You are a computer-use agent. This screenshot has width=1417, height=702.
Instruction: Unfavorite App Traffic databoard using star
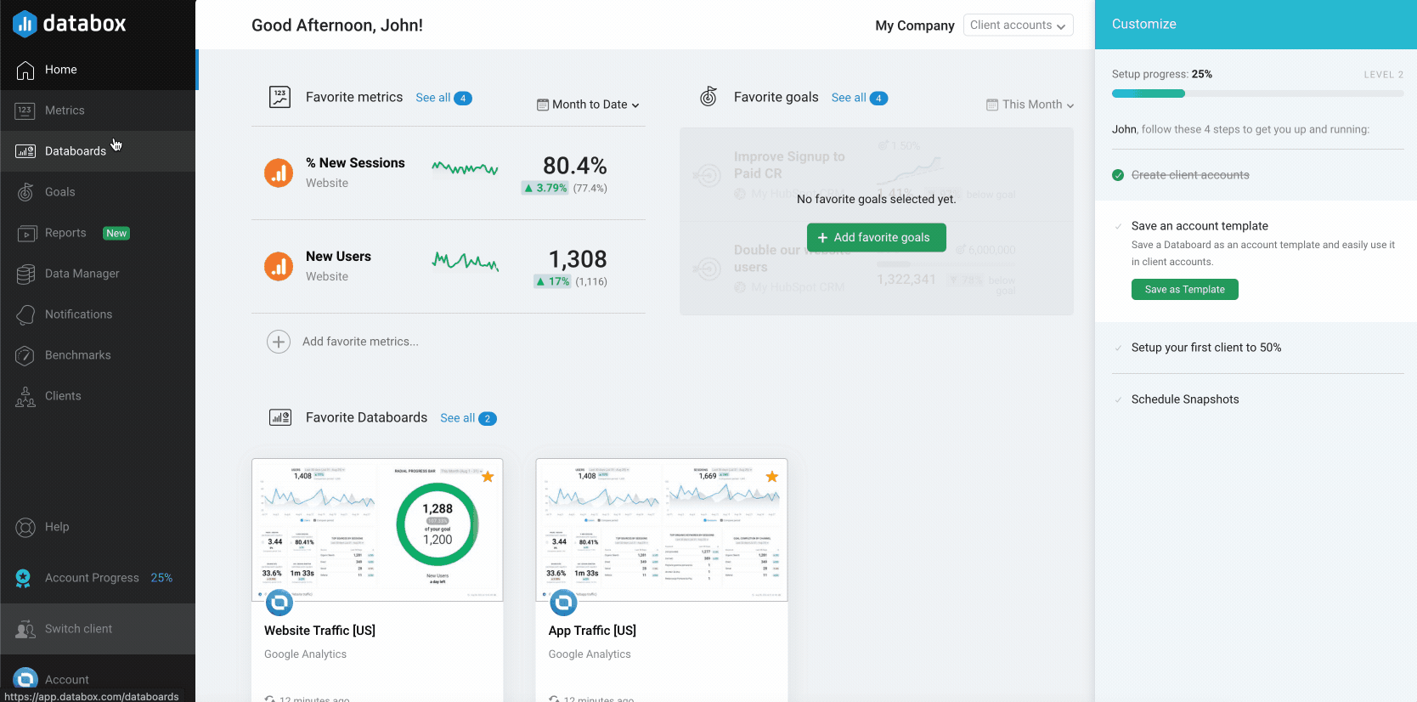point(771,477)
